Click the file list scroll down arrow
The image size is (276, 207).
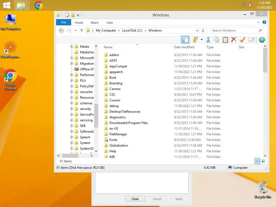(x=265, y=156)
